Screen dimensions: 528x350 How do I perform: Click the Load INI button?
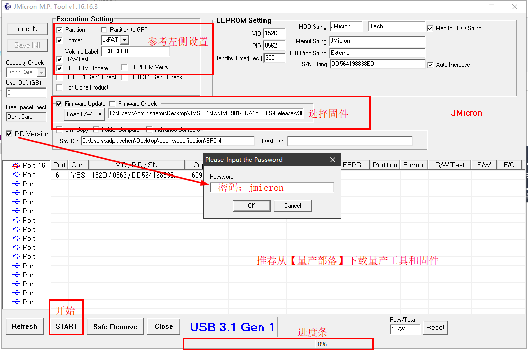click(27, 29)
